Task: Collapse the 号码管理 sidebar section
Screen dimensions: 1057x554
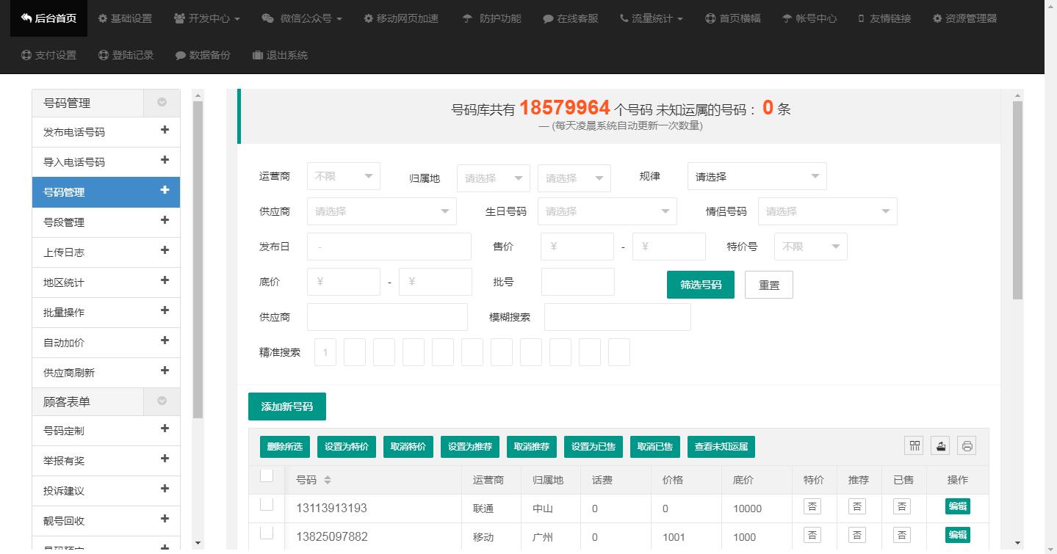Action: point(162,103)
